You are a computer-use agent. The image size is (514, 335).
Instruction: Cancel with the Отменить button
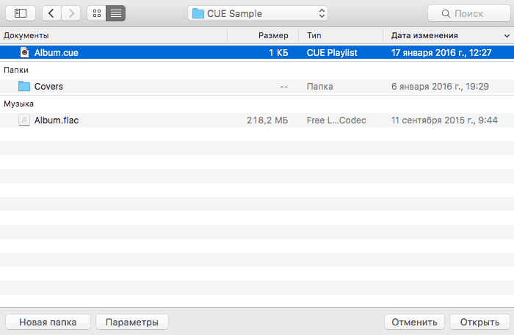[x=414, y=322]
